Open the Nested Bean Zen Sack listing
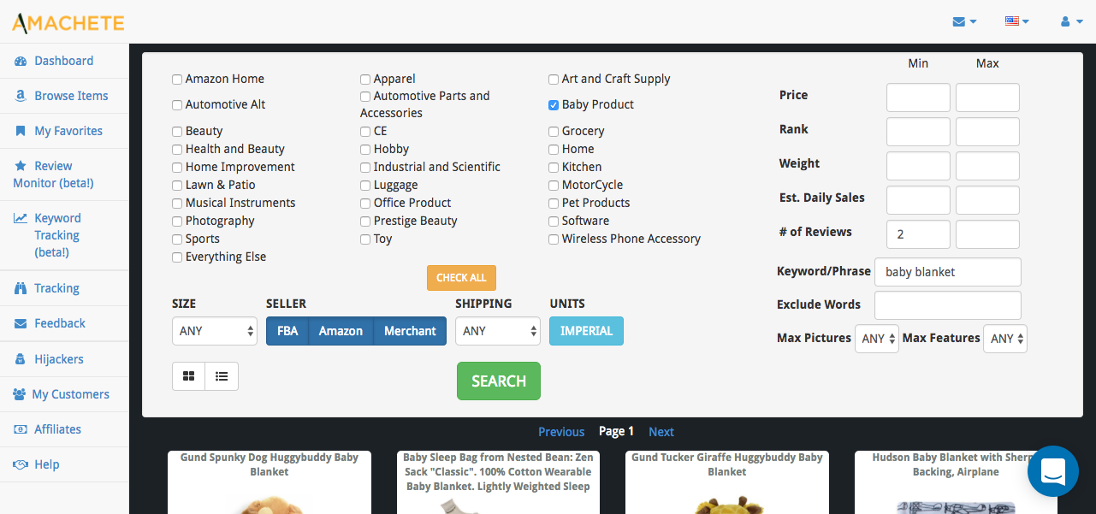Image resolution: width=1096 pixels, height=514 pixels. (499, 472)
